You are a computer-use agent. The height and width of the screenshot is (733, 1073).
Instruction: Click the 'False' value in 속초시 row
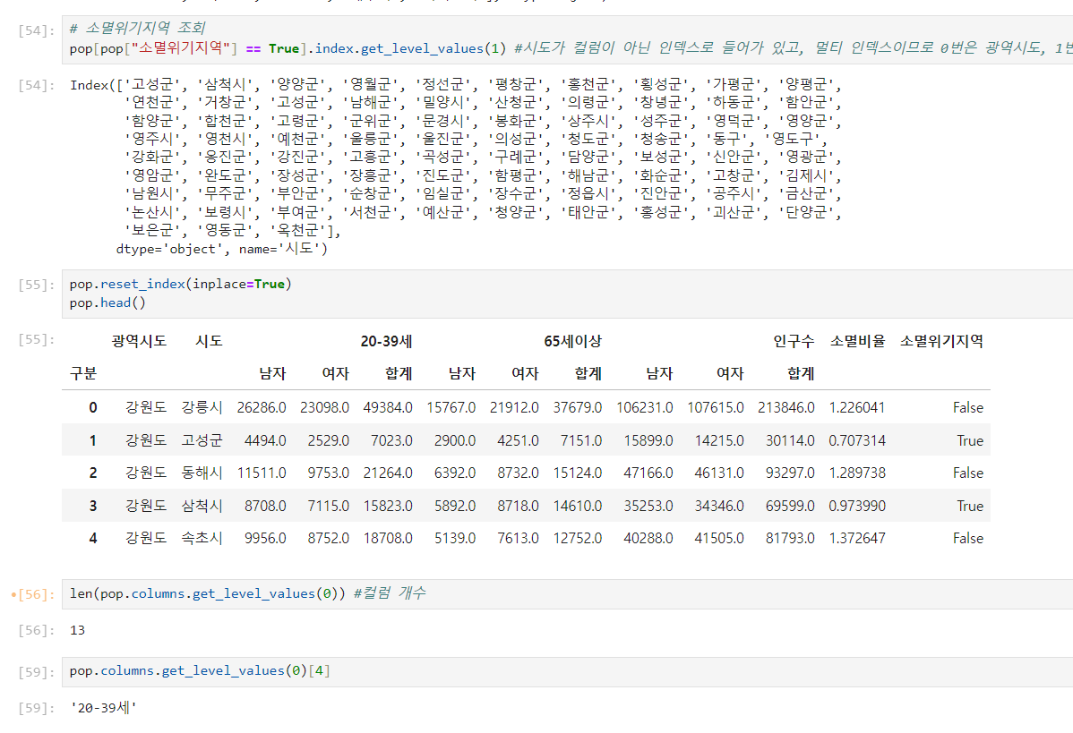coord(967,538)
